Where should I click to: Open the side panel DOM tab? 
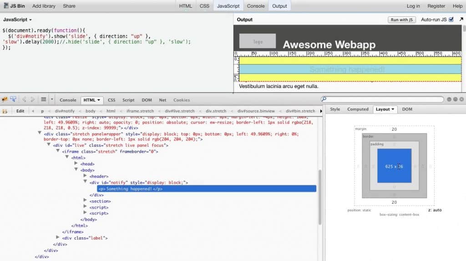click(x=407, y=109)
